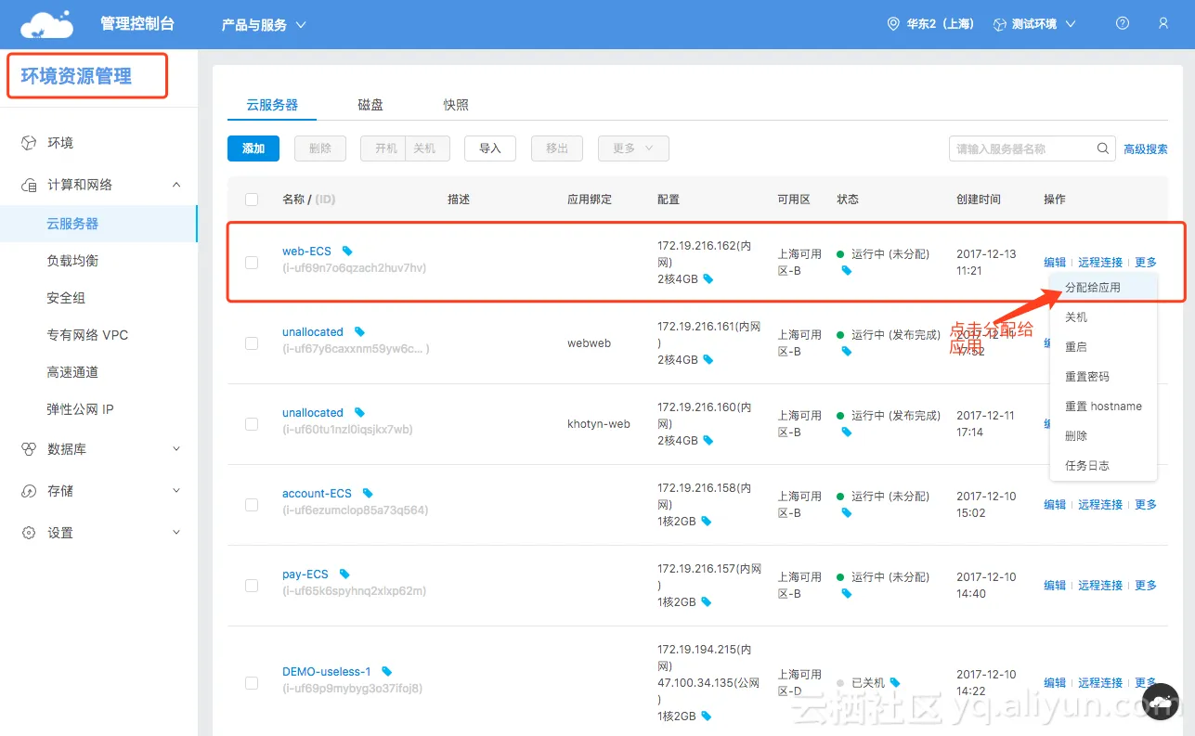Click the 计算和网络 sidebar icon
1195x736 pixels.
pyautogui.click(x=29, y=186)
